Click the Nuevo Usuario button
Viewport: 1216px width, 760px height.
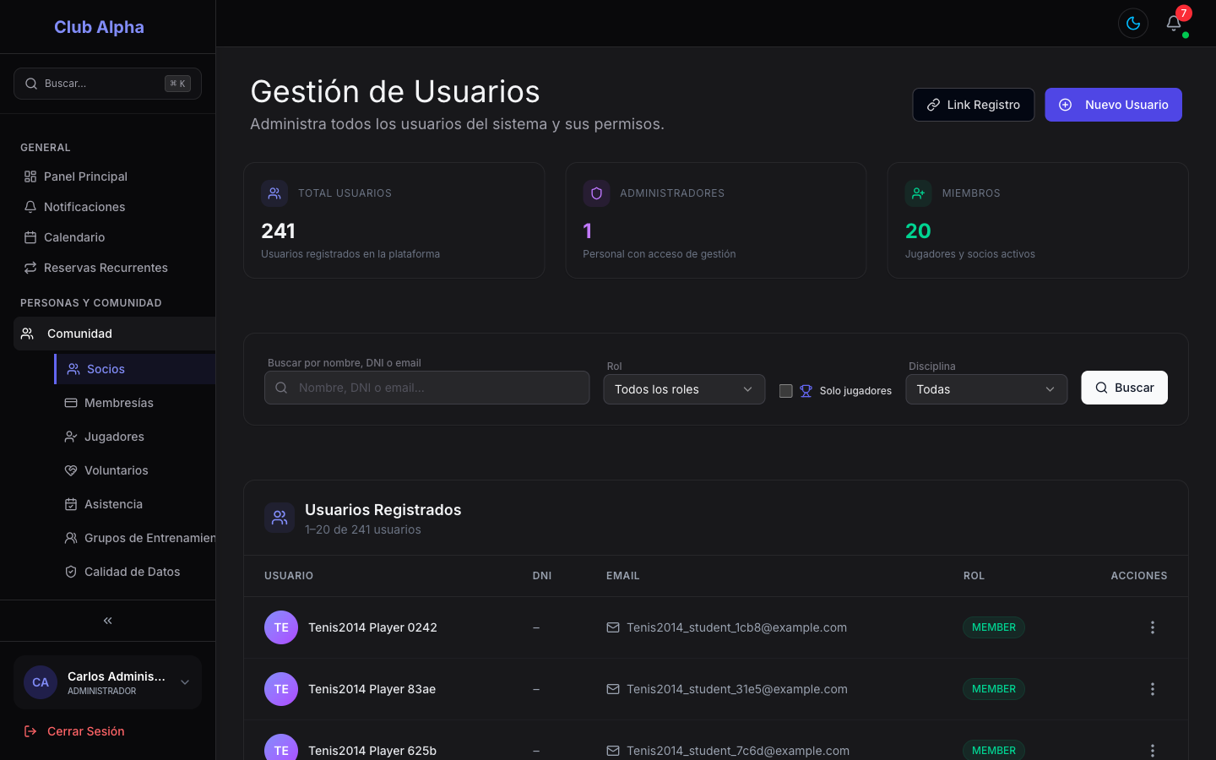click(x=1113, y=105)
